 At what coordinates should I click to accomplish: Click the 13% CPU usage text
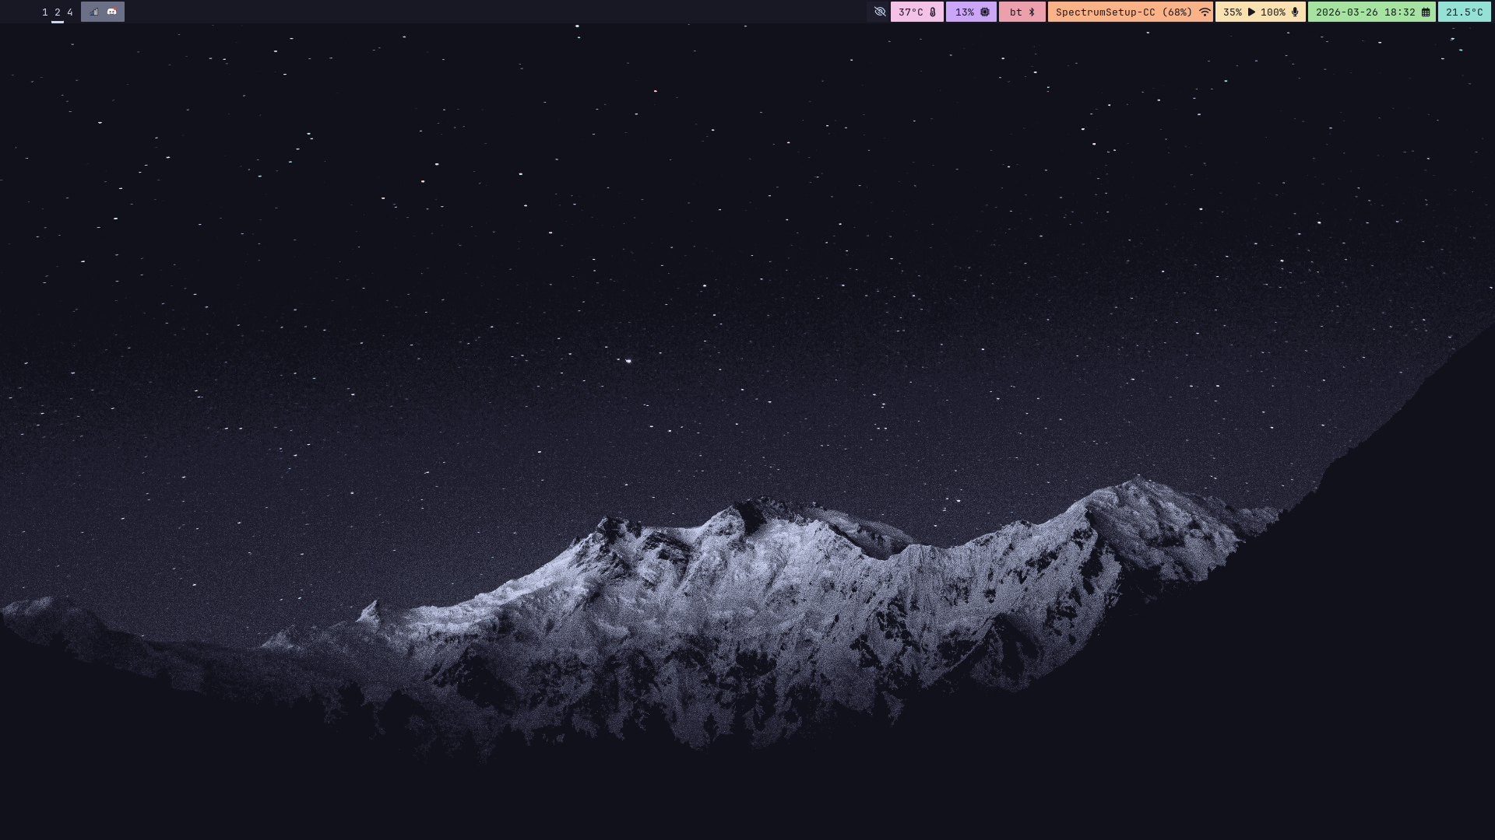pyautogui.click(x=965, y=12)
